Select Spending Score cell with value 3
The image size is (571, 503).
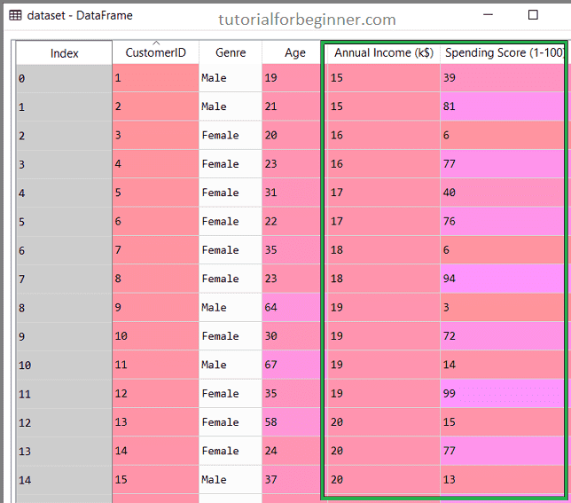tap(502, 308)
